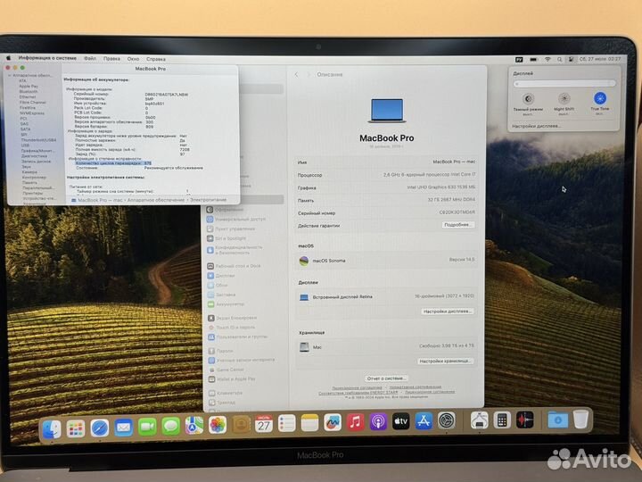This screenshot has height=482, width=642.
Task: Select NVMExpress in System Information sidebar
Action: pos(32,113)
